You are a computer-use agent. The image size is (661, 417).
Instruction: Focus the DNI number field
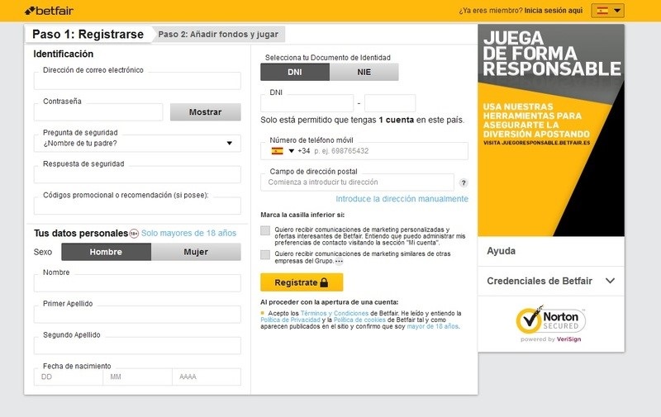[307, 103]
